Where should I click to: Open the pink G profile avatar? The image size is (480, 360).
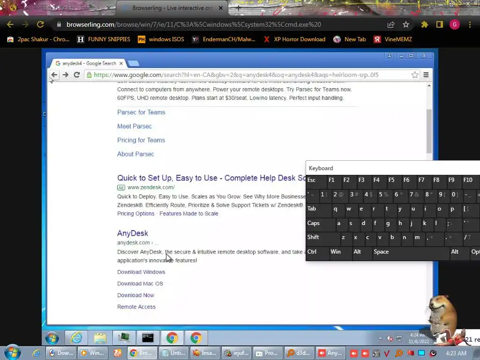click(x=455, y=24)
